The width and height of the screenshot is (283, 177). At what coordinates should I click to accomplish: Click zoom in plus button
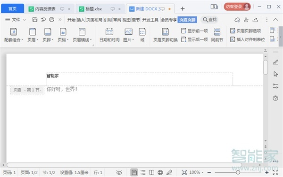(267, 172)
